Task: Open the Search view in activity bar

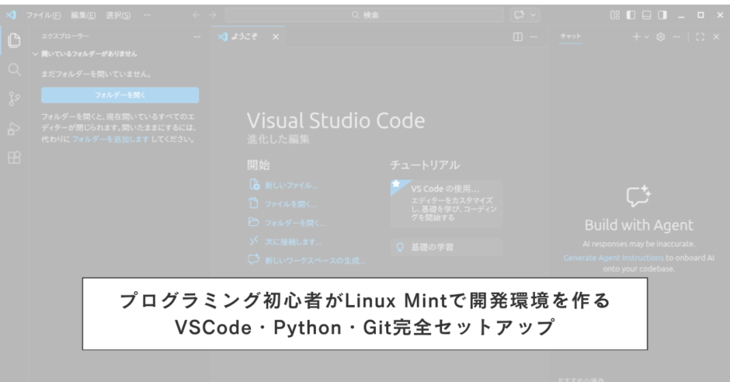Action: click(14, 70)
